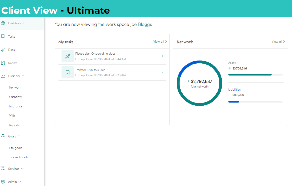Click the net worth donut chart
Viewport: 292px width, 186px height.
(199, 83)
